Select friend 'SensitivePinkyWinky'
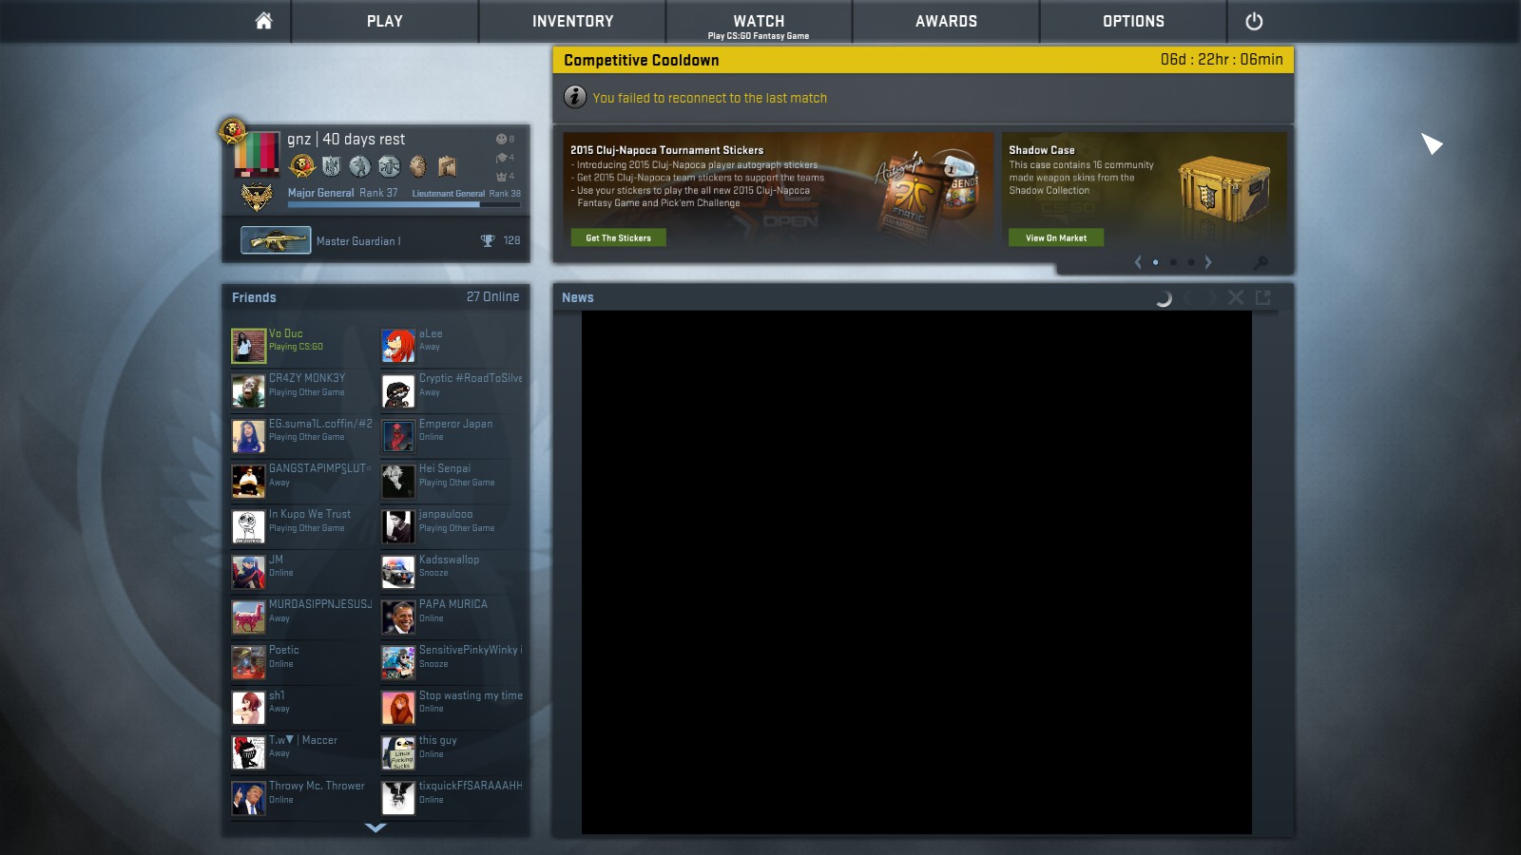 452,662
